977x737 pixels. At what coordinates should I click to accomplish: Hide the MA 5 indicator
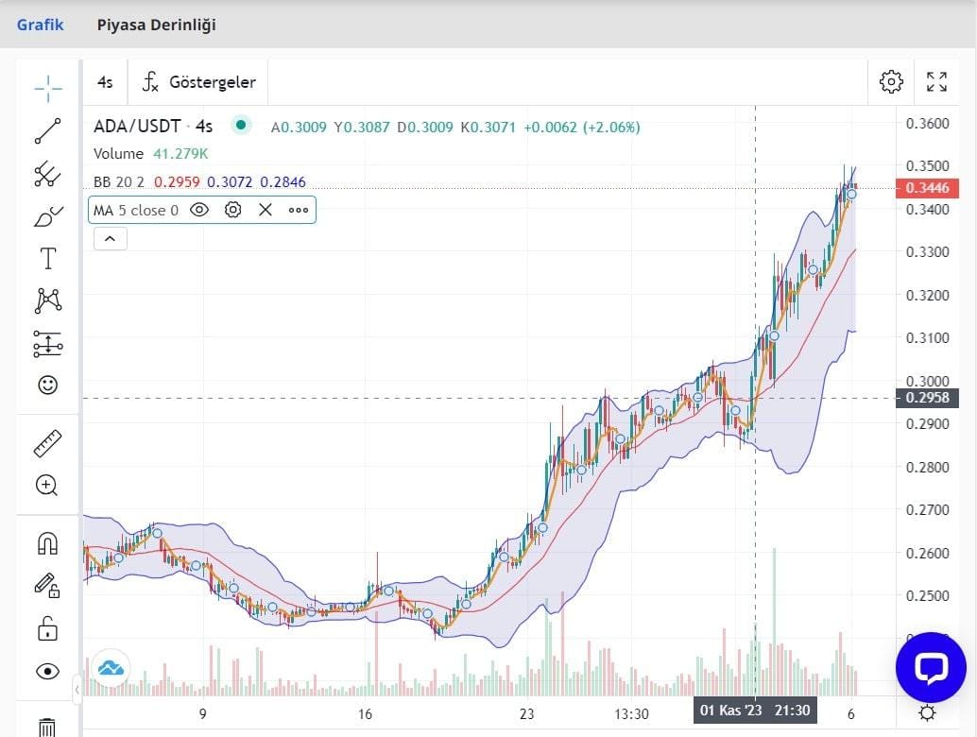[x=199, y=210]
